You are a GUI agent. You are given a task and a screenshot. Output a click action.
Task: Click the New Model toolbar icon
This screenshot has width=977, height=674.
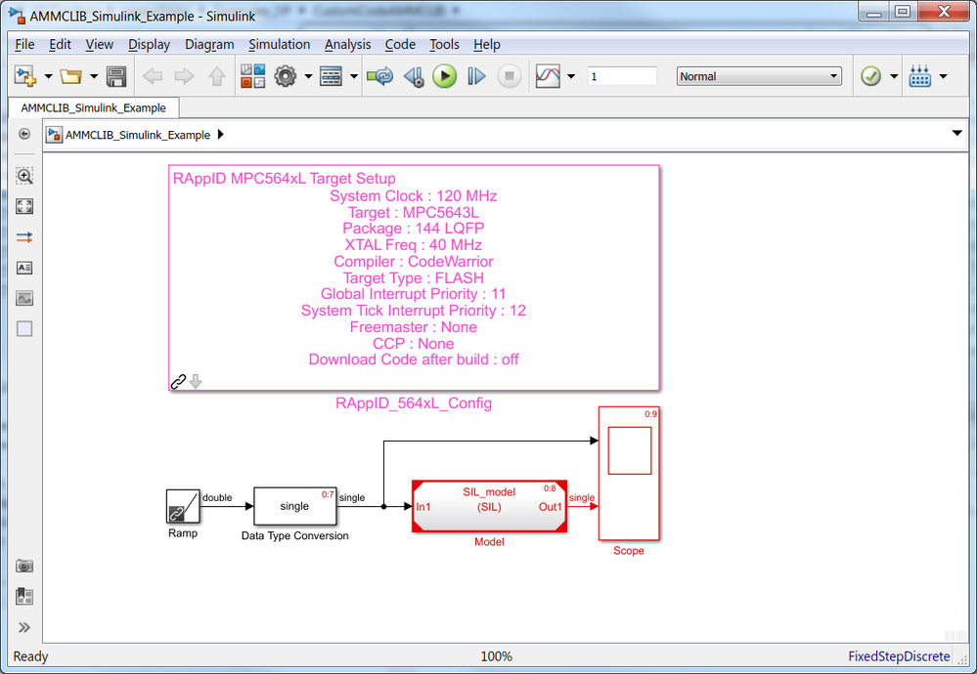25,76
